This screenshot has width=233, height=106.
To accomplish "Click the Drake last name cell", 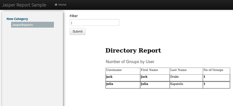I will 186,78.
